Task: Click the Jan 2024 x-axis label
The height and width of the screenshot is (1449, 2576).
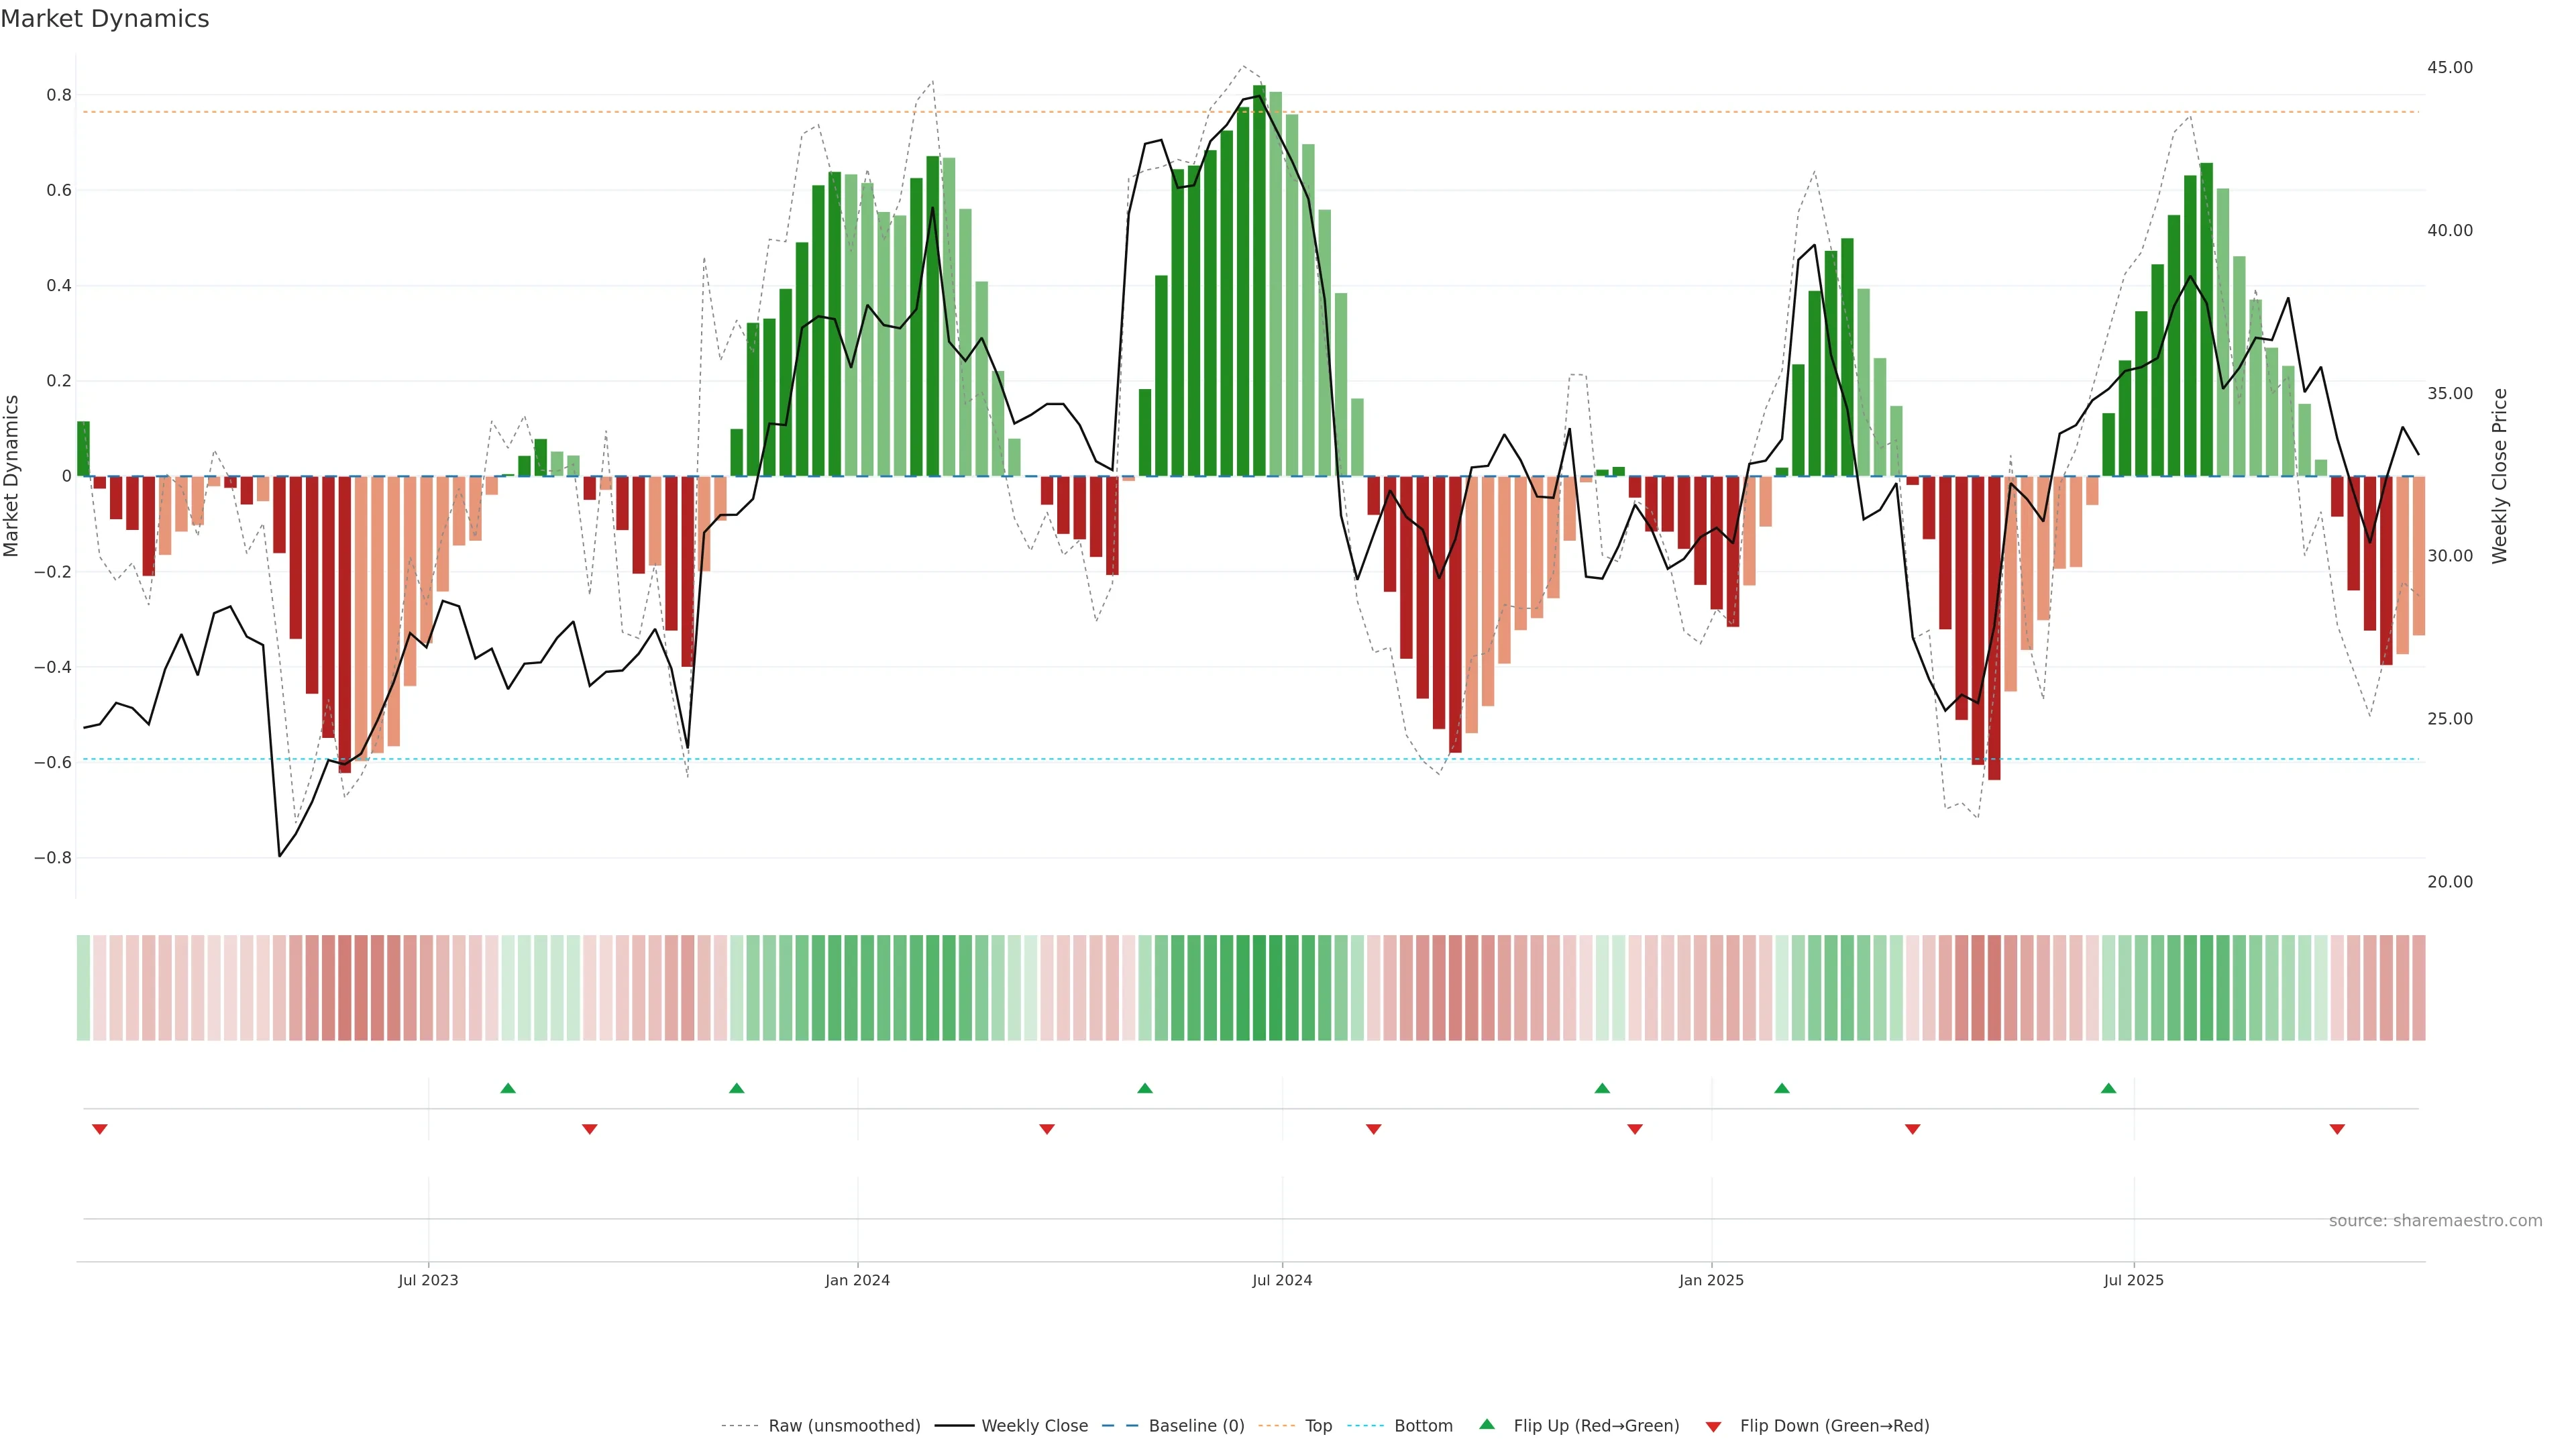Action: tap(857, 1280)
